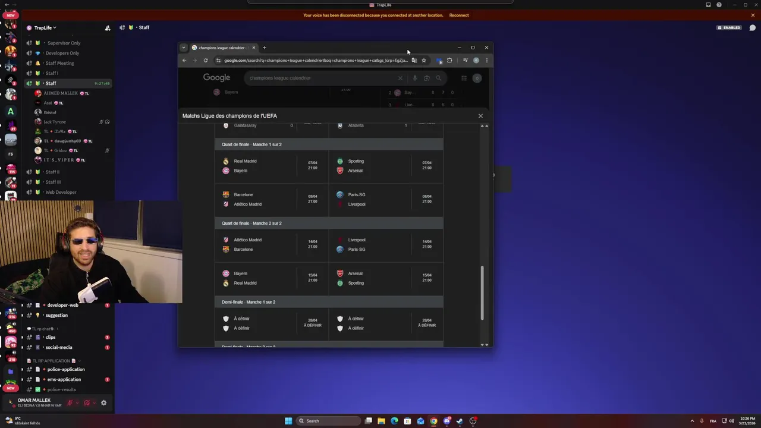Image resolution: width=761 pixels, height=428 pixels.
Task: Toggle microphone mute in Discord user panel
Action: 69,402
